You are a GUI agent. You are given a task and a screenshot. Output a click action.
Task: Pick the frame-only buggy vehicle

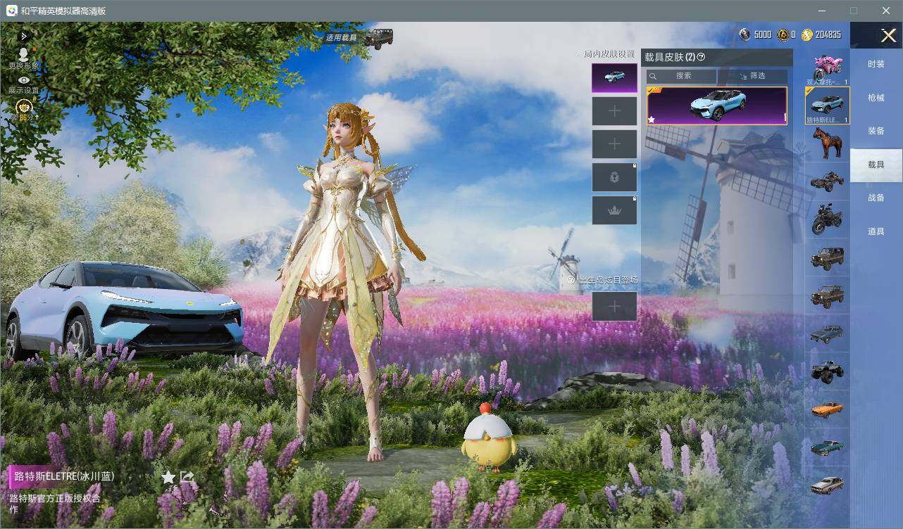(827, 181)
